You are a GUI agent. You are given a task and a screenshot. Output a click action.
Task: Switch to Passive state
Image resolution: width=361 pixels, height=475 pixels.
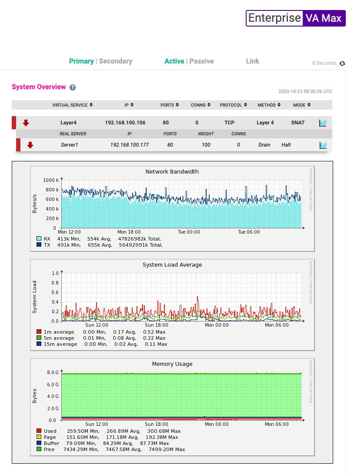coord(201,61)
